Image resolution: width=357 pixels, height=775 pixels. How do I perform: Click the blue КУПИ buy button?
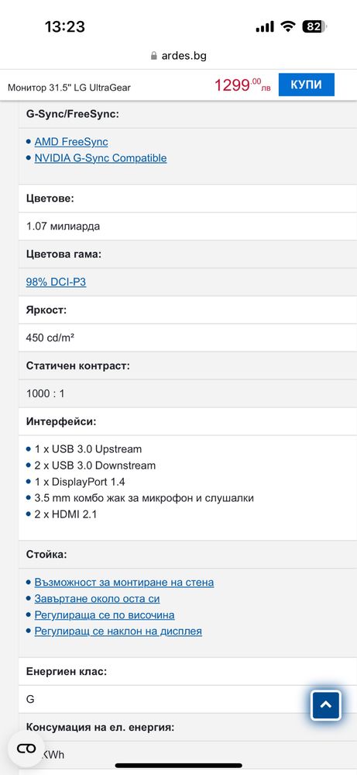tap(306, 85)
